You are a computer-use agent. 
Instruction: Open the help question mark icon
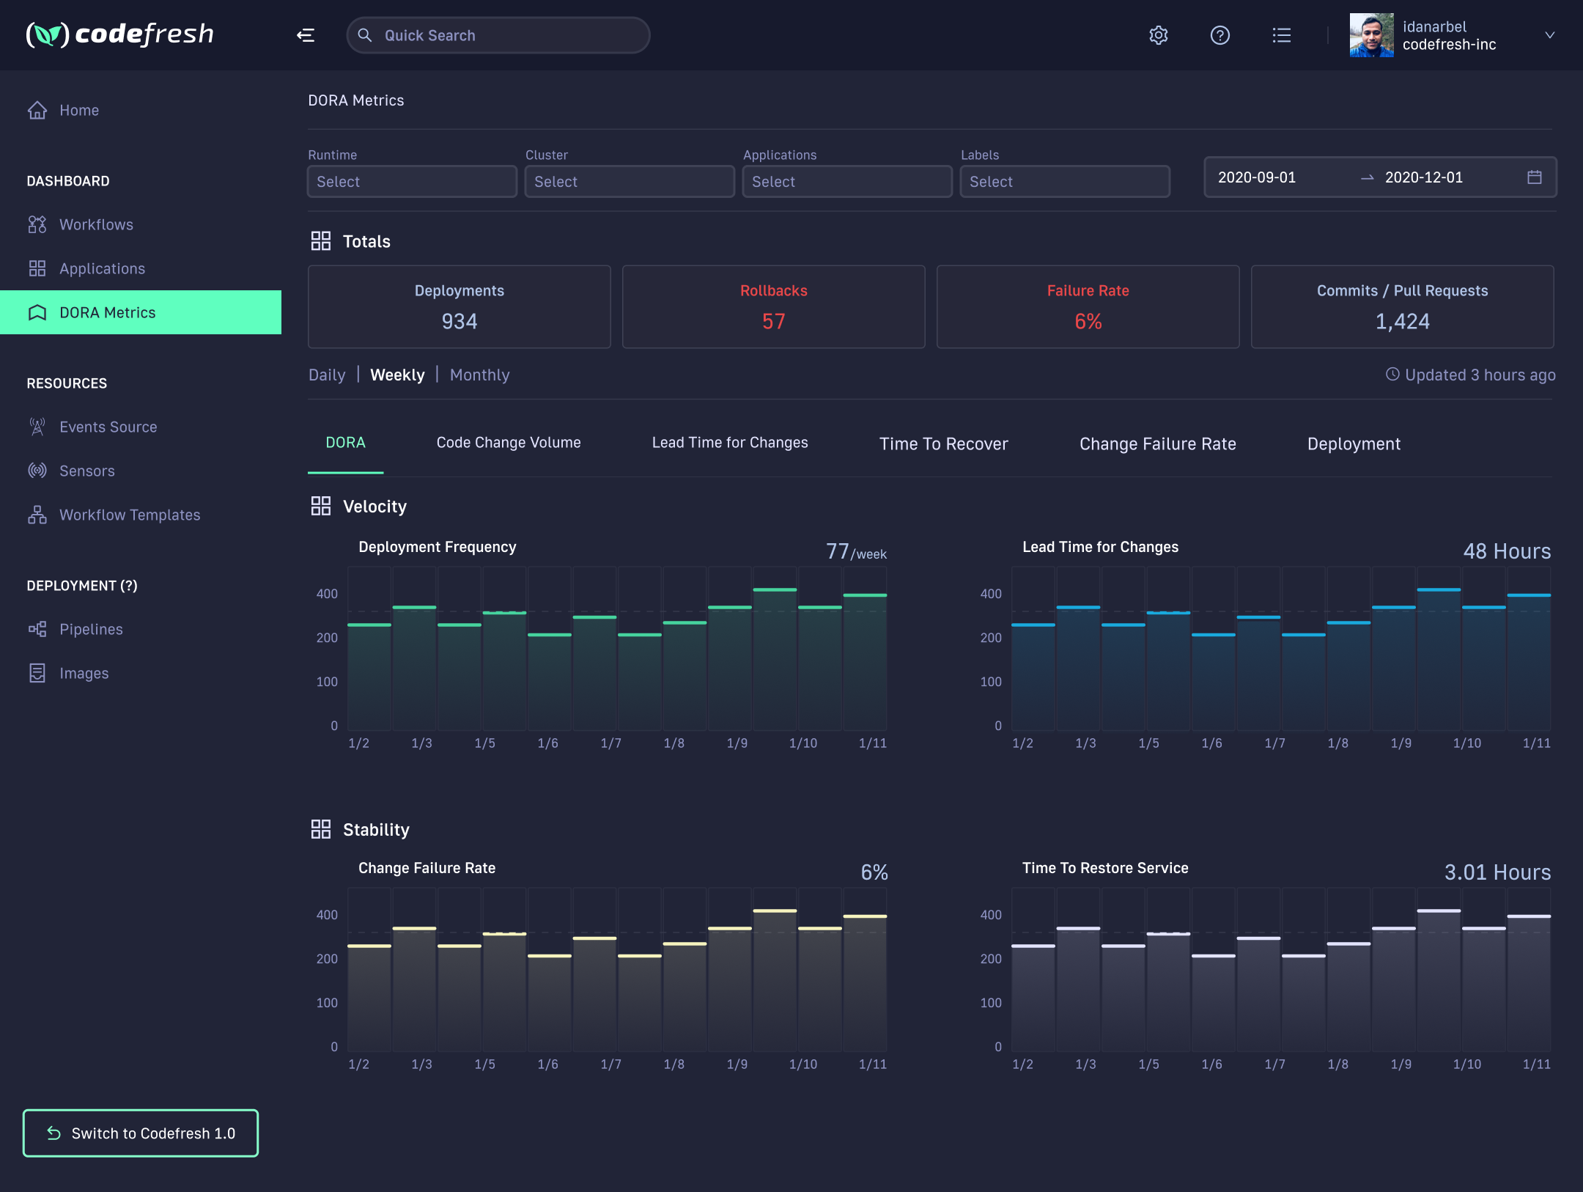tap(1219, 35)
